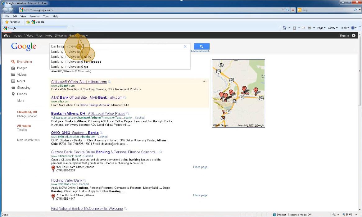Screen dimensions: 362x217
Task: Open the Favorites menu in menu bar
Action: point(34,16)
